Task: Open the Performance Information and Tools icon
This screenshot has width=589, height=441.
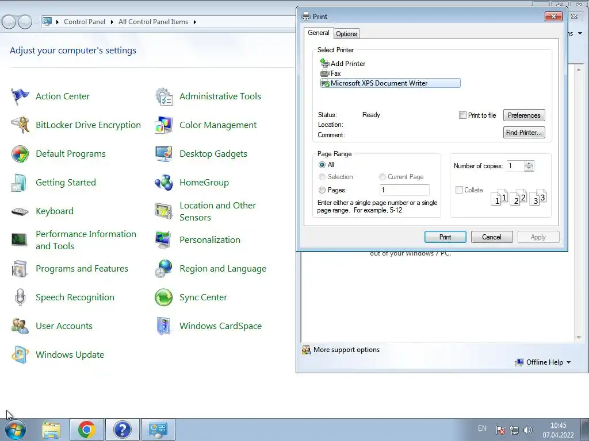Action: coord(19,239)
